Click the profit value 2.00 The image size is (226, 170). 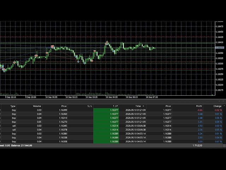[x=200, y=138]
